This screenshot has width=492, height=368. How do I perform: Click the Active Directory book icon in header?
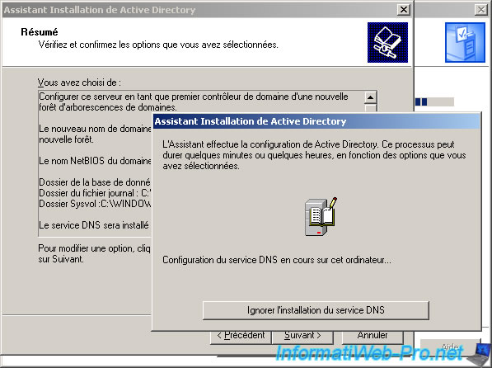387,42
